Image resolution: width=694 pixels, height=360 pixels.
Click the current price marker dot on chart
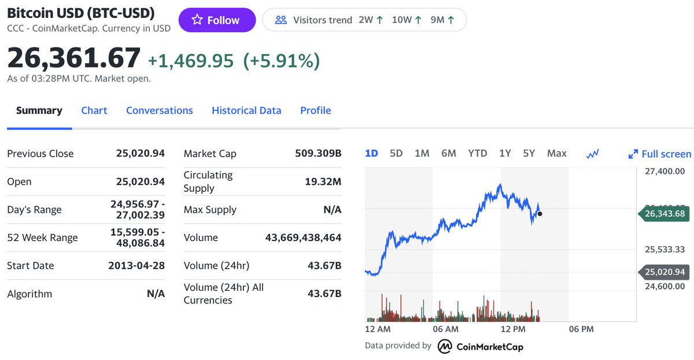point(540,214)
